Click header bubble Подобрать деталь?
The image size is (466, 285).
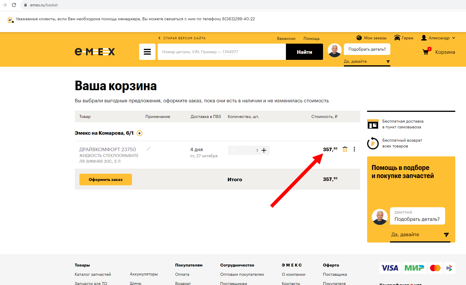pyautogui.click(x=367, y=49)
